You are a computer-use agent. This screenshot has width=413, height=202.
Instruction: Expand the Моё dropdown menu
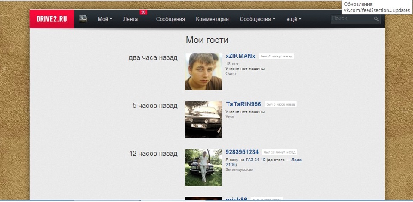(105, 19)
